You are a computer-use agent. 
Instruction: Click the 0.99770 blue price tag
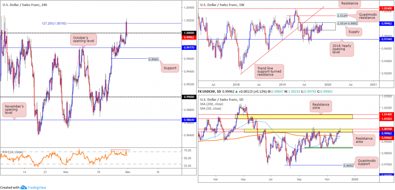point(189,47)
